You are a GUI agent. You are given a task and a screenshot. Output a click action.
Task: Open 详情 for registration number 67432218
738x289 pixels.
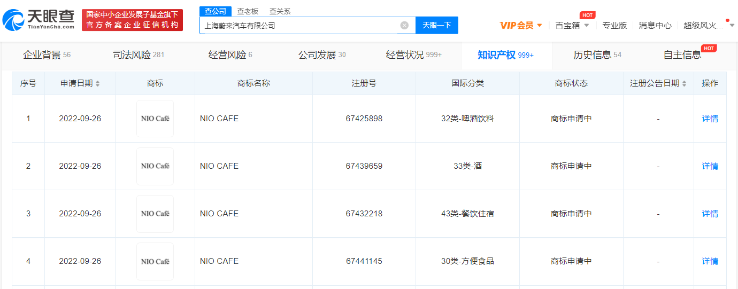pos(710,214)
